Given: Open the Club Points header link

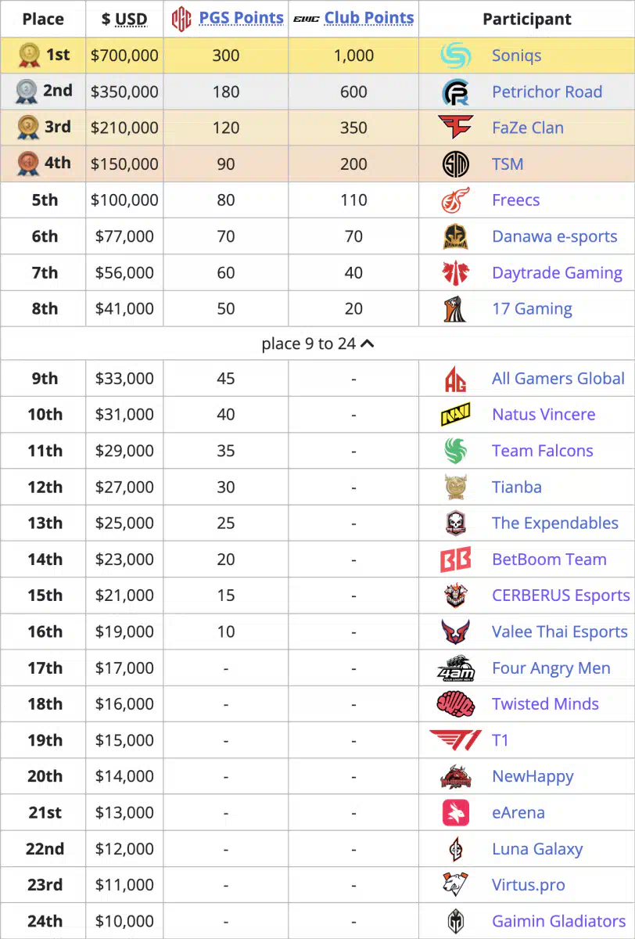Looking at the screenshot, I should pyautogui.click(x=369, y=18).
